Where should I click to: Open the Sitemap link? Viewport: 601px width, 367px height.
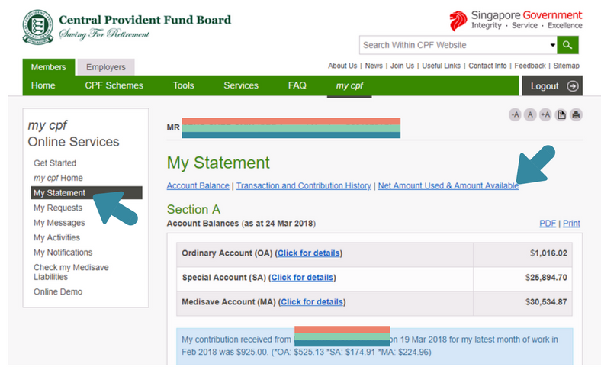click(x=566, y=66)
